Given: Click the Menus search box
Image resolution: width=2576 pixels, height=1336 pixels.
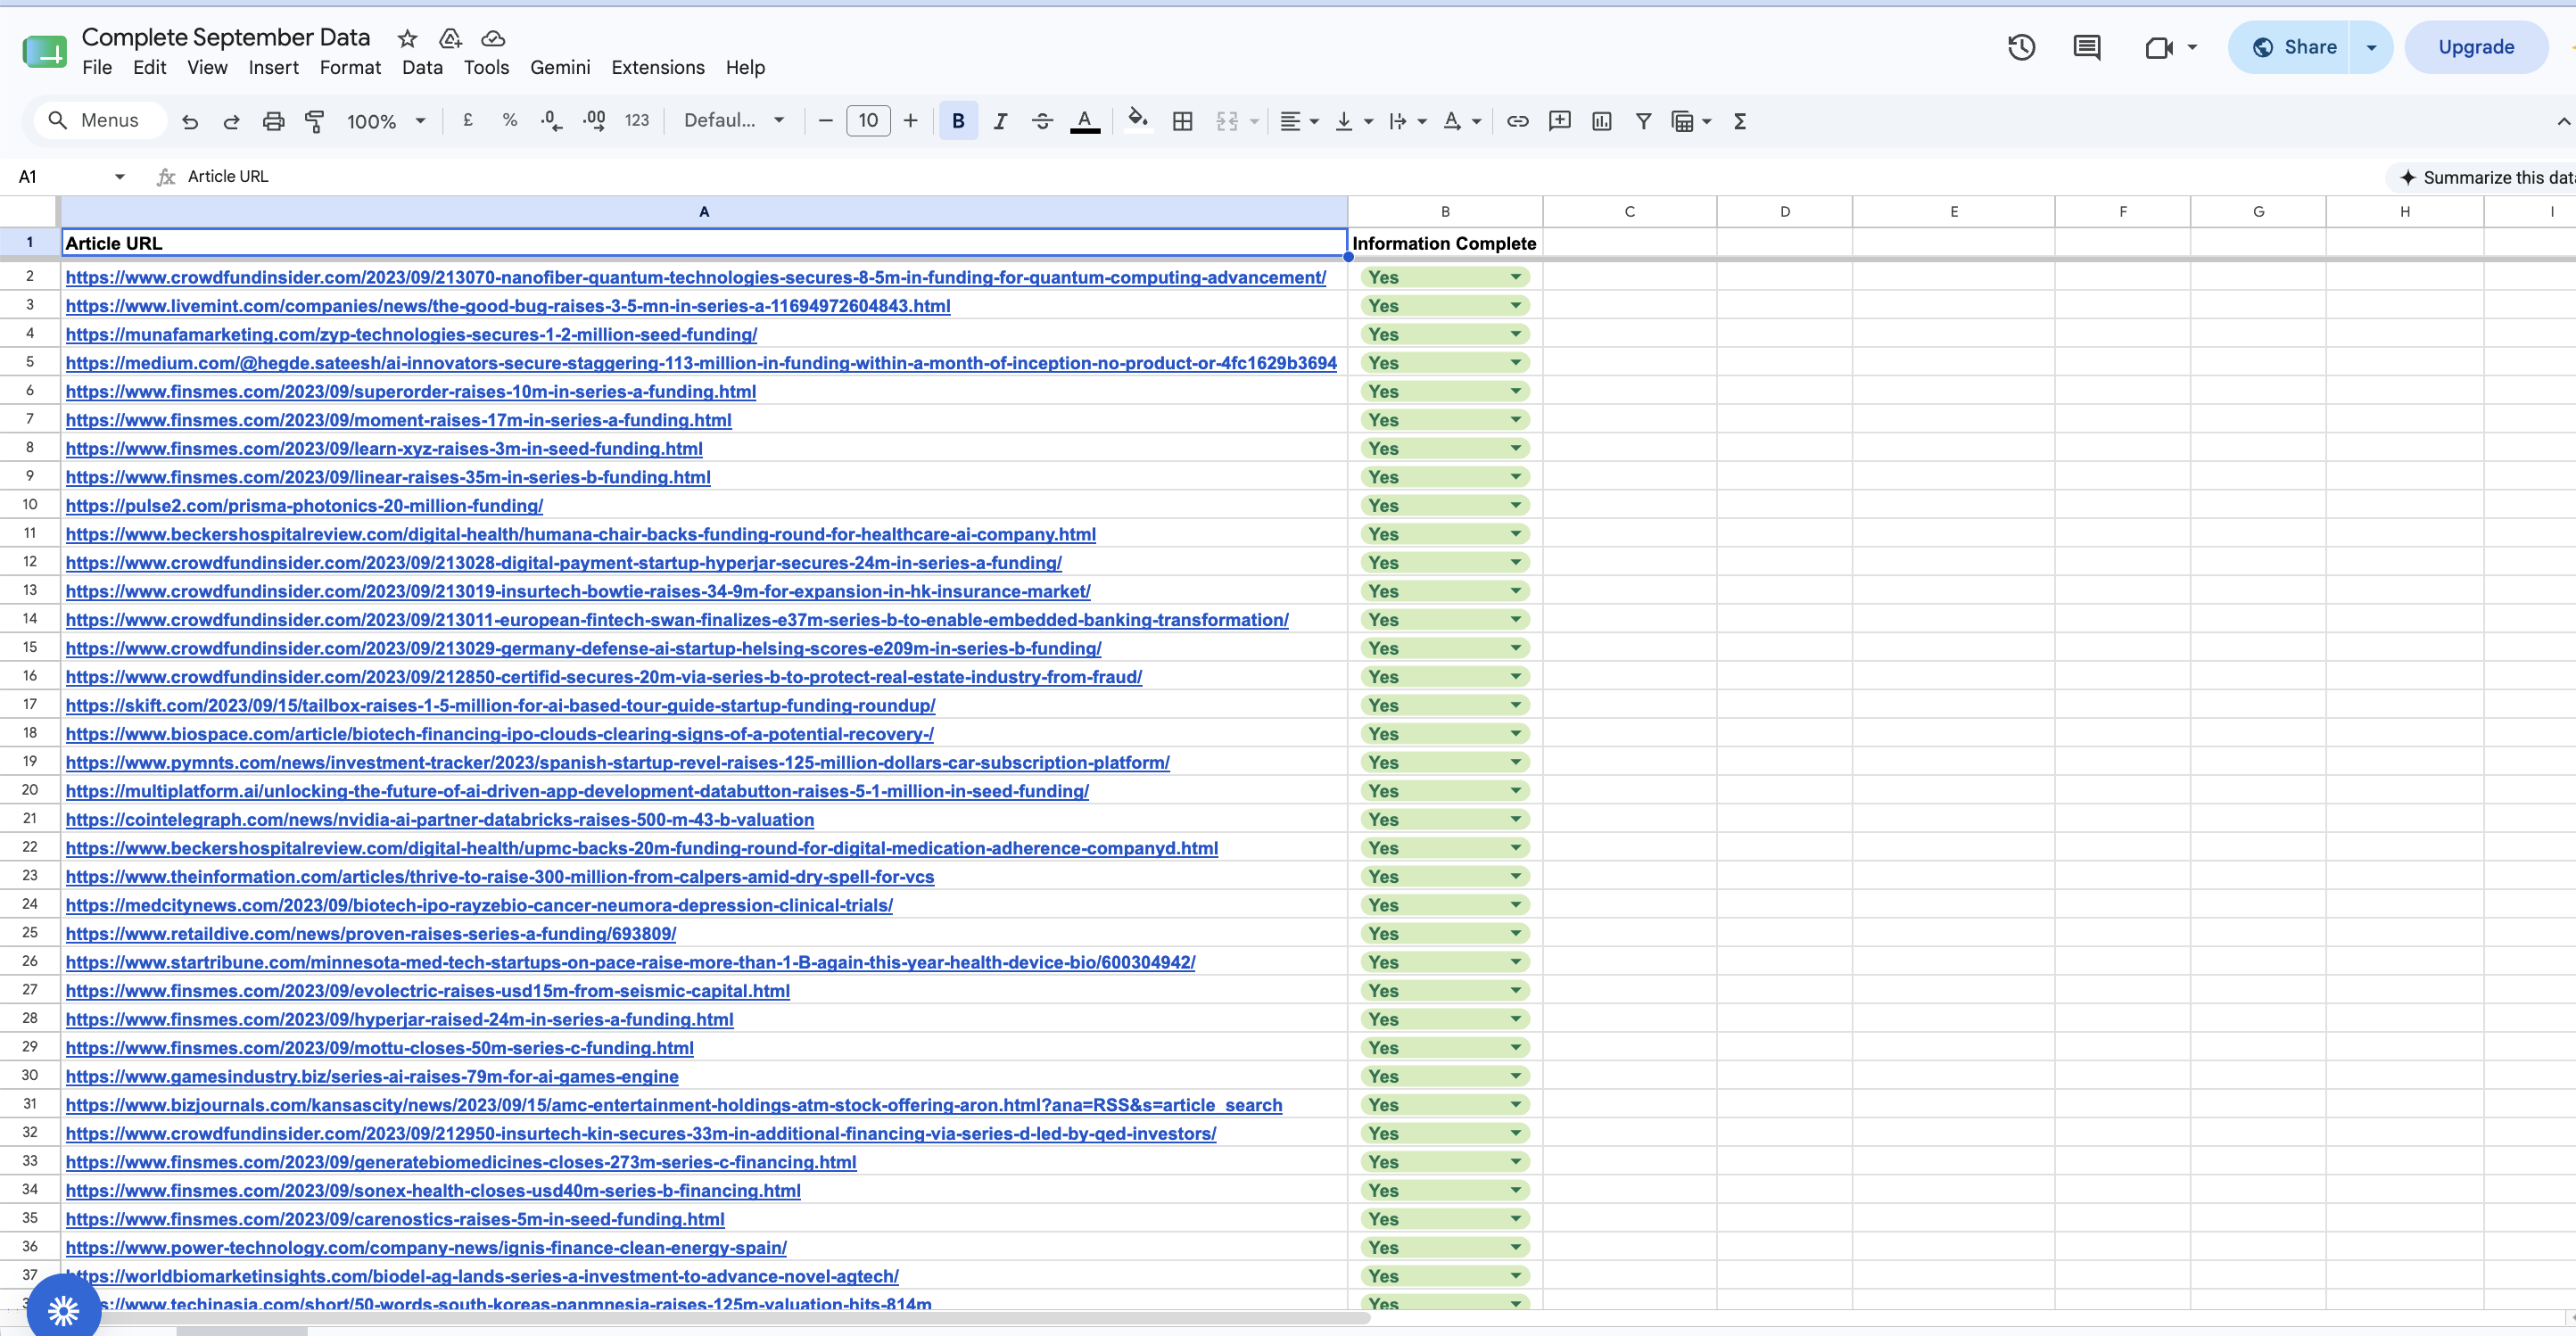Looking at the screenshot, I should click(100, 120).
